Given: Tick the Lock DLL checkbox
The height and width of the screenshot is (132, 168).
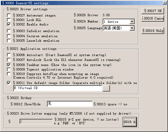Looking at the screenshot, I should (9, 20).
